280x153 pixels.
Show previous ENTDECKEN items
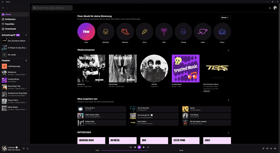(x=222, y=133)
